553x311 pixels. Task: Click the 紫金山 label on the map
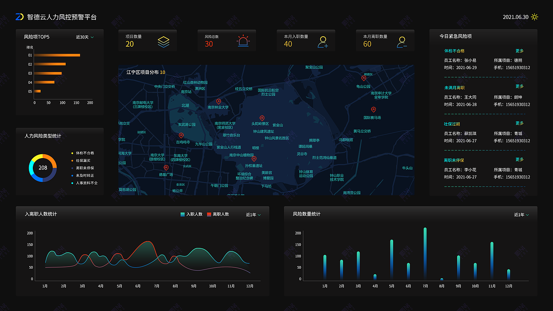click(x=278, y=125)
